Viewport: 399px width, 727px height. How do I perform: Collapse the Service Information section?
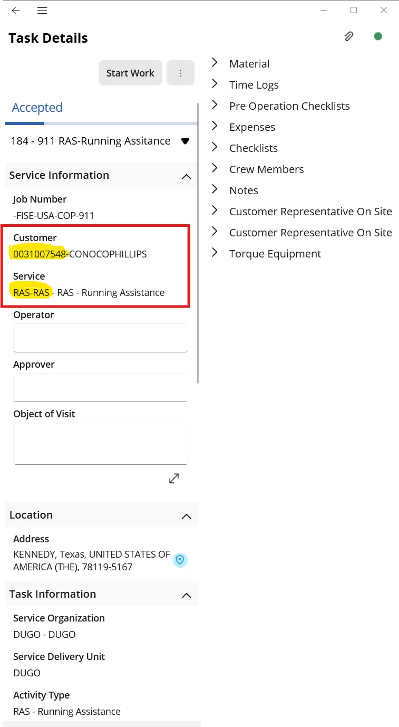186,176
